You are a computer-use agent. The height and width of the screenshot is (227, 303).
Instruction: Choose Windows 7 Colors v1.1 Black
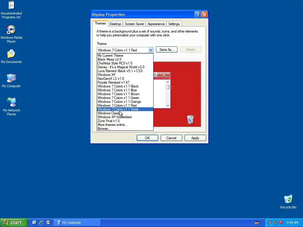coord(125,86)
